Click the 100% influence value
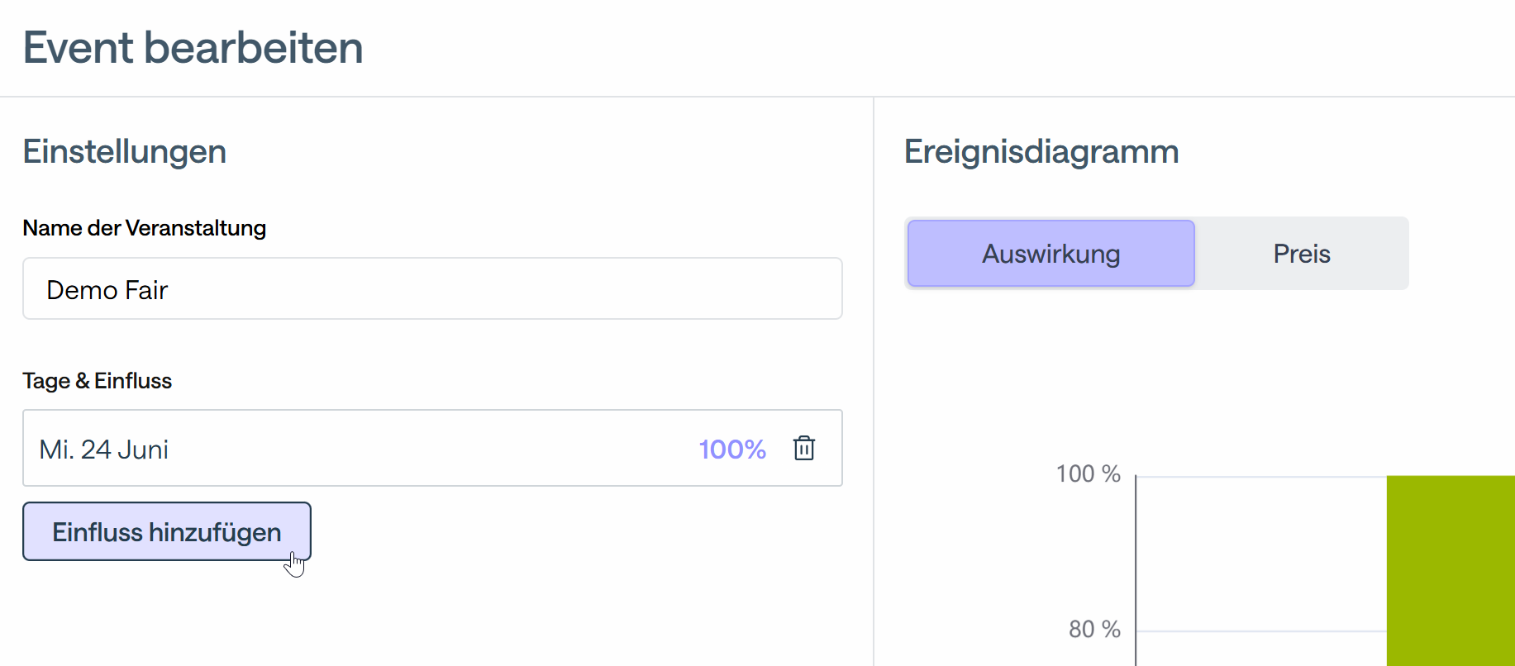Screen dimensions: 1515x666 point(731,449)
